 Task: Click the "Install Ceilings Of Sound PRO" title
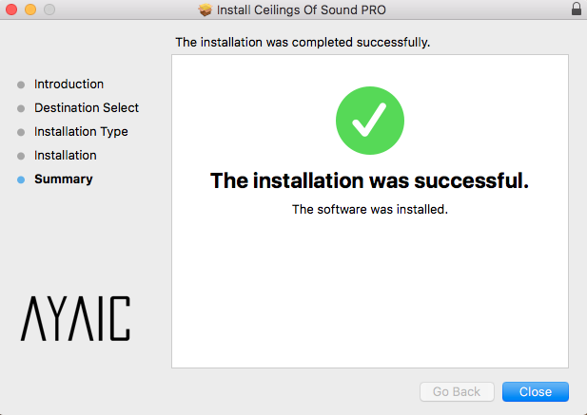pyautogui.click(x=302, y=9)
